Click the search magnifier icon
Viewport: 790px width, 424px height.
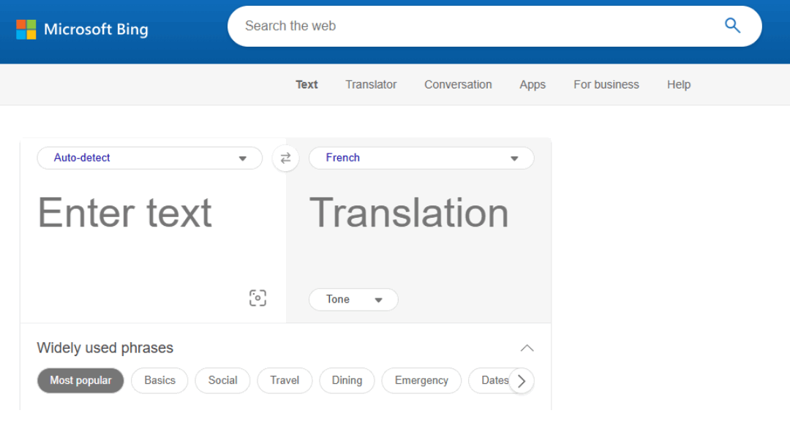click(x=732, y=26)
